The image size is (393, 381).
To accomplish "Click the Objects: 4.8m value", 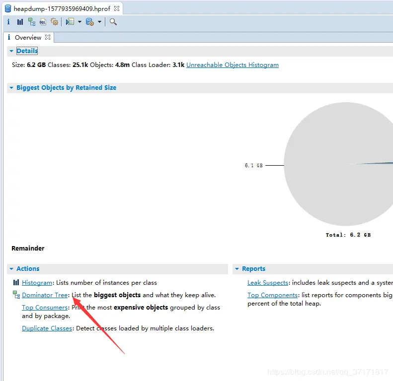I will click(122, 65).
